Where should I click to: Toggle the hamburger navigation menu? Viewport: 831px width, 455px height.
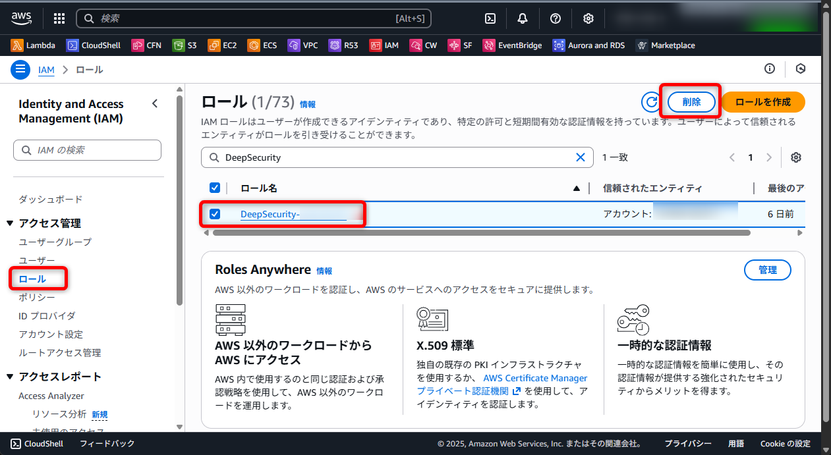[x=20, y=69]
